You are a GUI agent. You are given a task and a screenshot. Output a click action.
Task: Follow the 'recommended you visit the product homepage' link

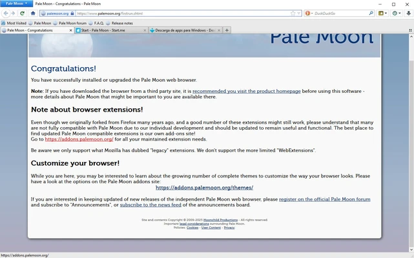(x=246, y=91)
